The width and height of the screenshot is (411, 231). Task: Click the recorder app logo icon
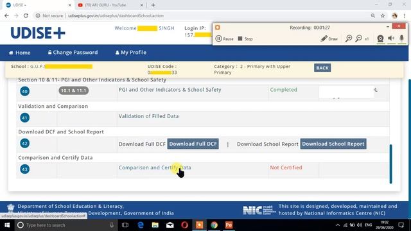[x=218, y=27]
